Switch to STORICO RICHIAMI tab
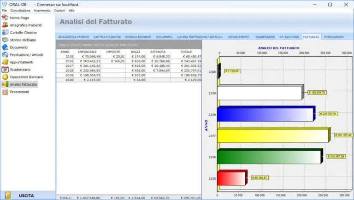This screenshot has height=200, width=354. click(138, 37)
